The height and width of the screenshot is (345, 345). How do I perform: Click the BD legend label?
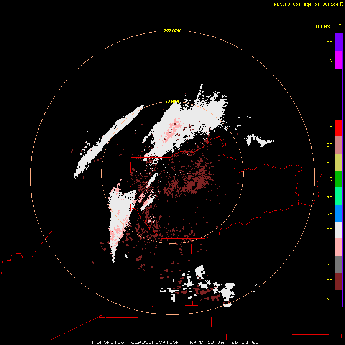tap(329, 163)
